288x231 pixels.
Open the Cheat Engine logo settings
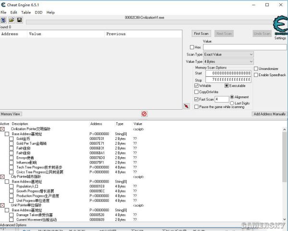coord(280,26)
